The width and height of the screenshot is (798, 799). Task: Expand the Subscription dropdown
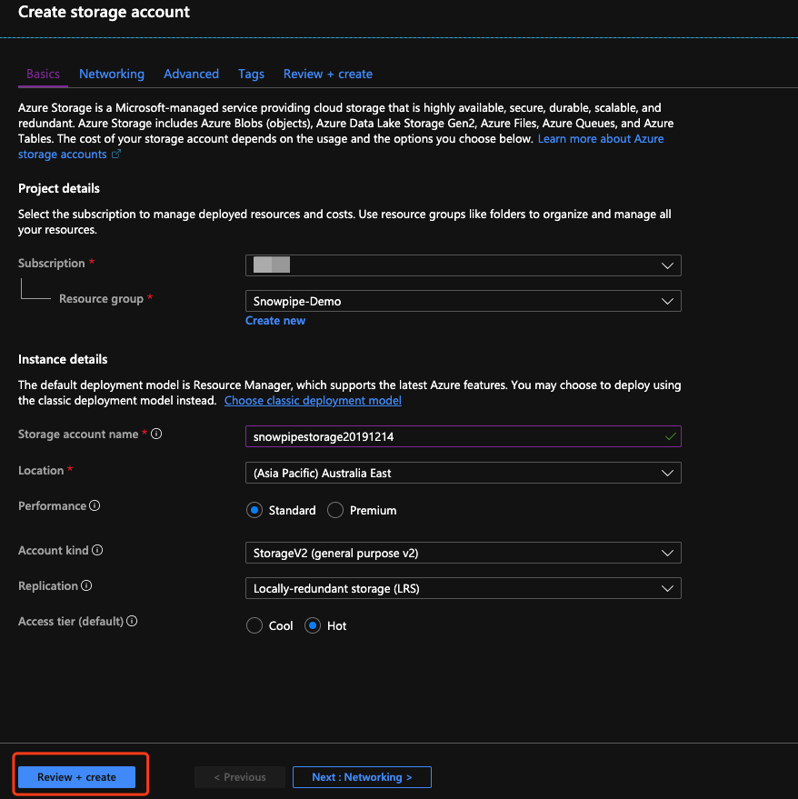tap(464, 265)
